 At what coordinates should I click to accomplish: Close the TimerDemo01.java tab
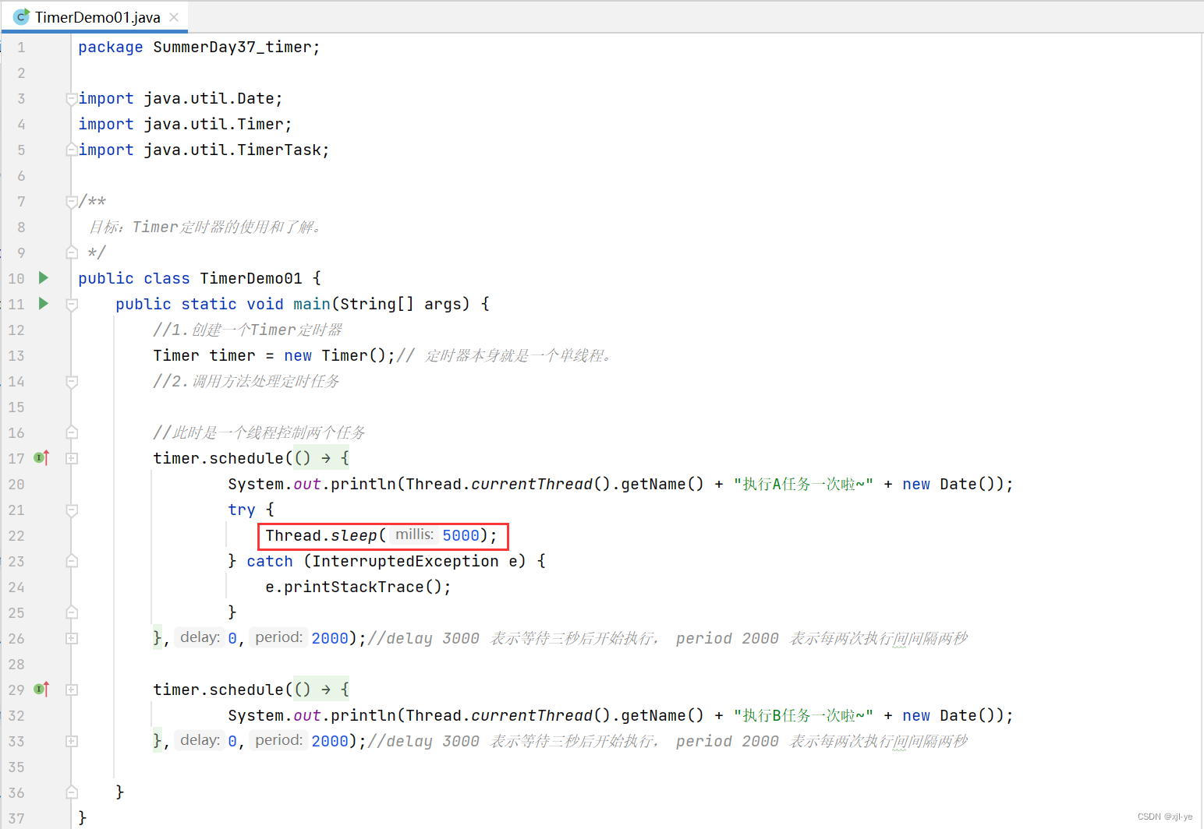(x=174, y=17)
